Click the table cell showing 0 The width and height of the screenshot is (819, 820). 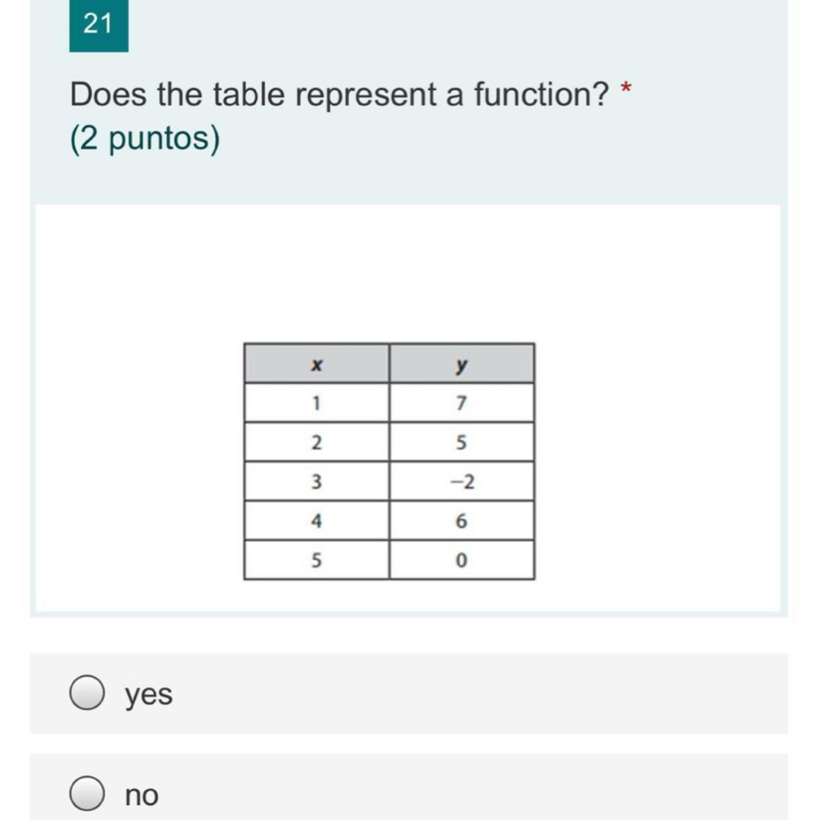pyautogui.click(x=462, y=560)
